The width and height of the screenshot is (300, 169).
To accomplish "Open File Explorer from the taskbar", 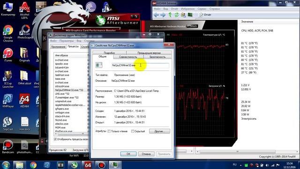I will [x=20, y=165].
